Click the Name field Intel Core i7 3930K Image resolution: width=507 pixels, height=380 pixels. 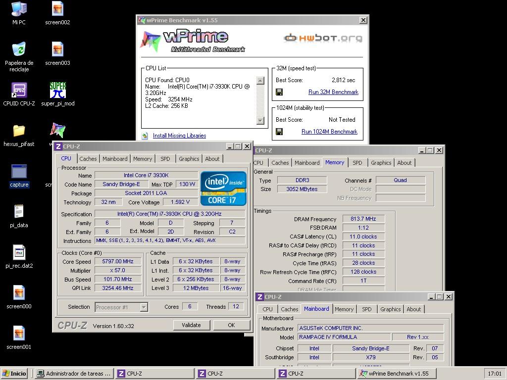(146, 175)
